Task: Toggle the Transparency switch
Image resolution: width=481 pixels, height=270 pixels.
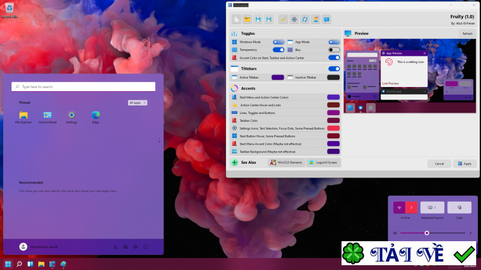Action: click(x=278, y=50)
